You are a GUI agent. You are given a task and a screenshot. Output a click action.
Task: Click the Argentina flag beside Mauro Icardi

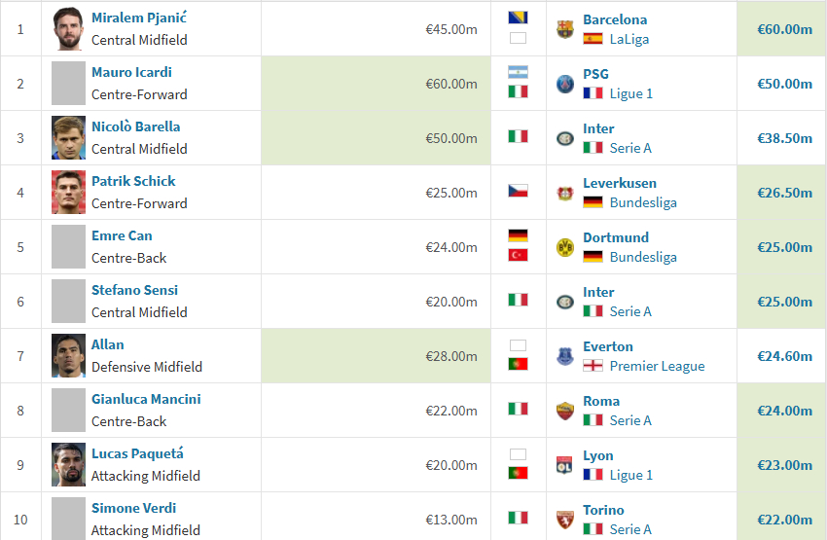(518, 72)
